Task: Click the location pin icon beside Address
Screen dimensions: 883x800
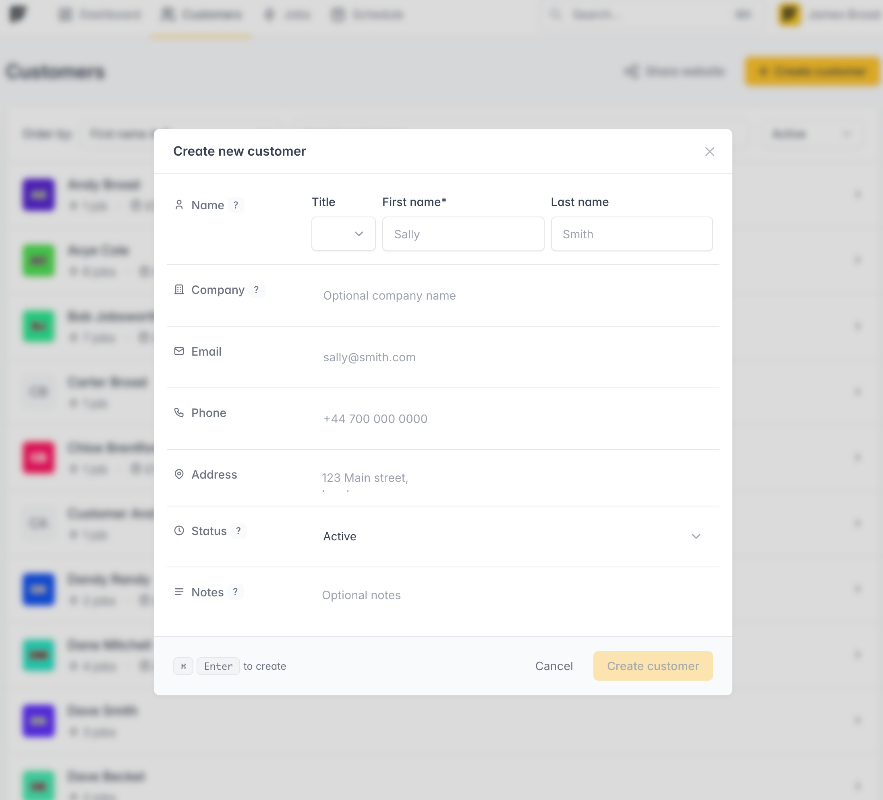Action: (179, 474)
